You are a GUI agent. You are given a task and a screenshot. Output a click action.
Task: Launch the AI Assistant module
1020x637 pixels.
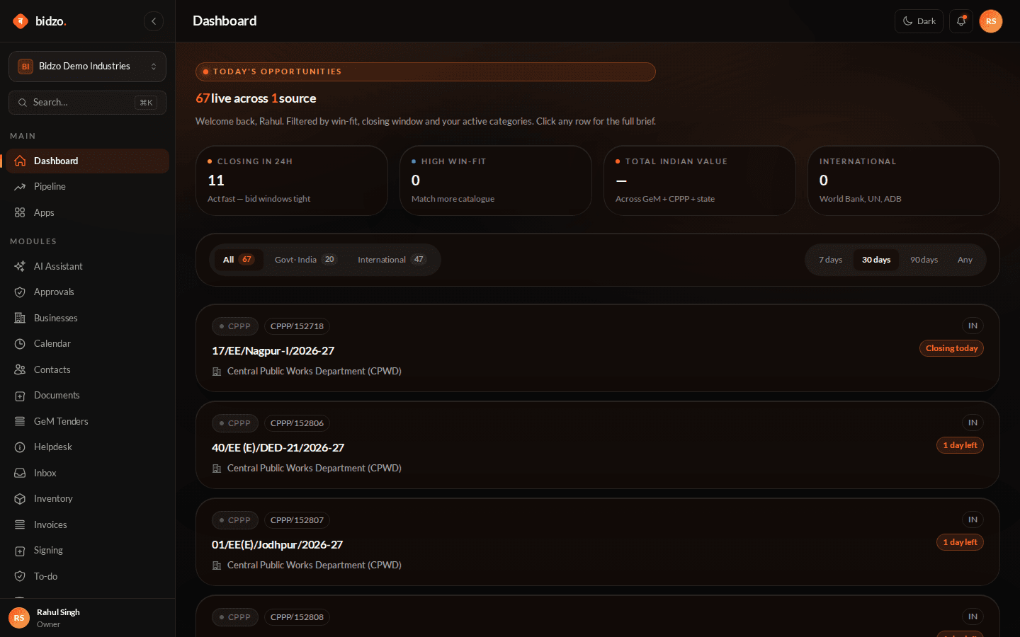pyautogui.click(x=87, y=266)
